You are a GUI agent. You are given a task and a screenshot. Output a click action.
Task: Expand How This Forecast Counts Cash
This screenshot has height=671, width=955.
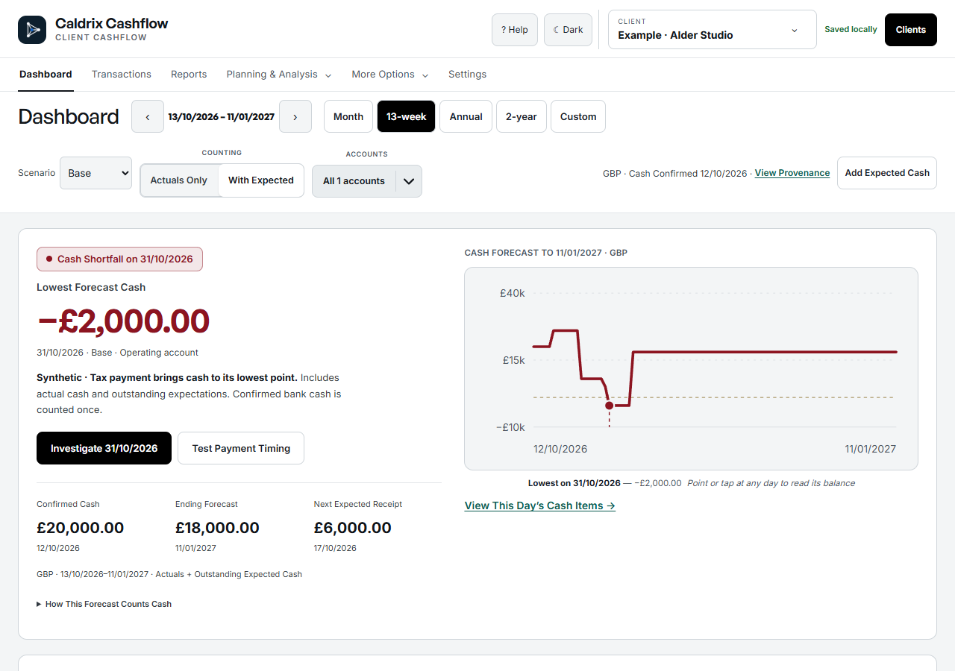[x=104, y=604]
